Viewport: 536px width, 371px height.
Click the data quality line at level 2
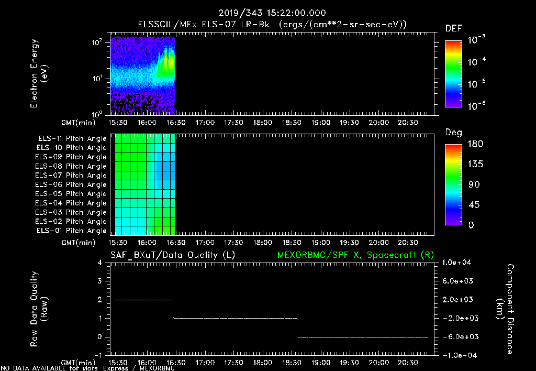144,300
